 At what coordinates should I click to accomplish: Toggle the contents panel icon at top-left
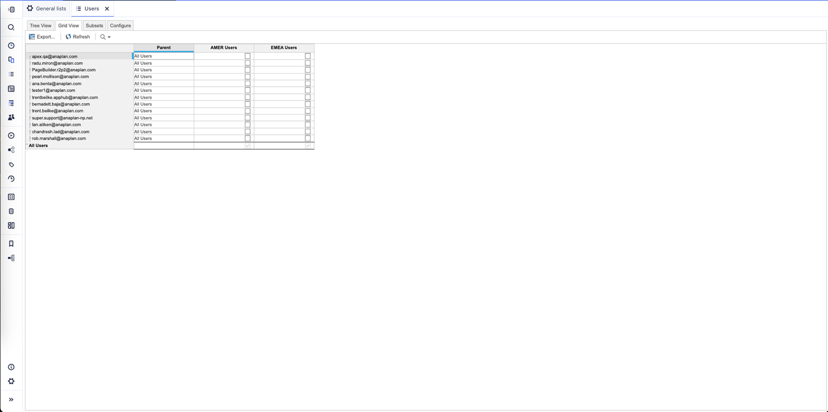[x=11, y=9]
